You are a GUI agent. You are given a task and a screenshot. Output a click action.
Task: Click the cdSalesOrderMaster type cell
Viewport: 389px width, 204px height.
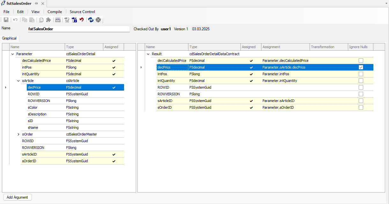(x=84, y=134)
